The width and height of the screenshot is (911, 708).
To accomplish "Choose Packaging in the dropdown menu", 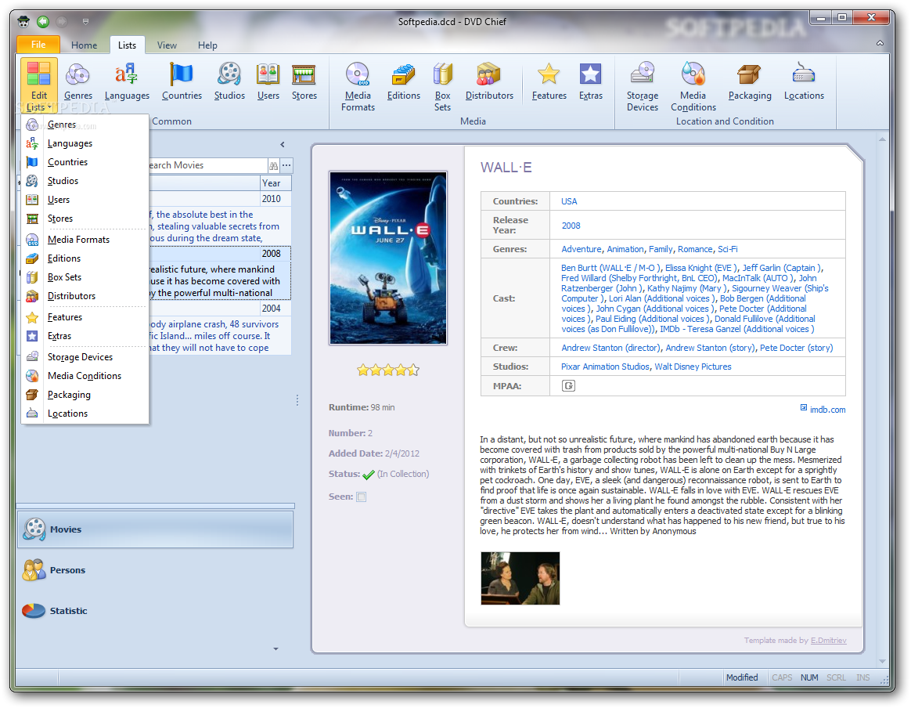I will [85, 395].
